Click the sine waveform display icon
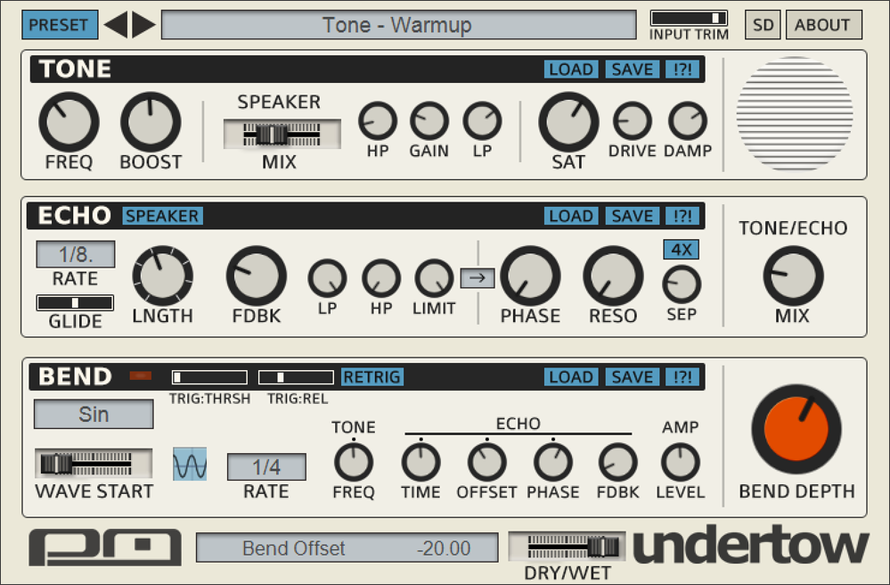 pyautogui.click(x=190, y=464)
